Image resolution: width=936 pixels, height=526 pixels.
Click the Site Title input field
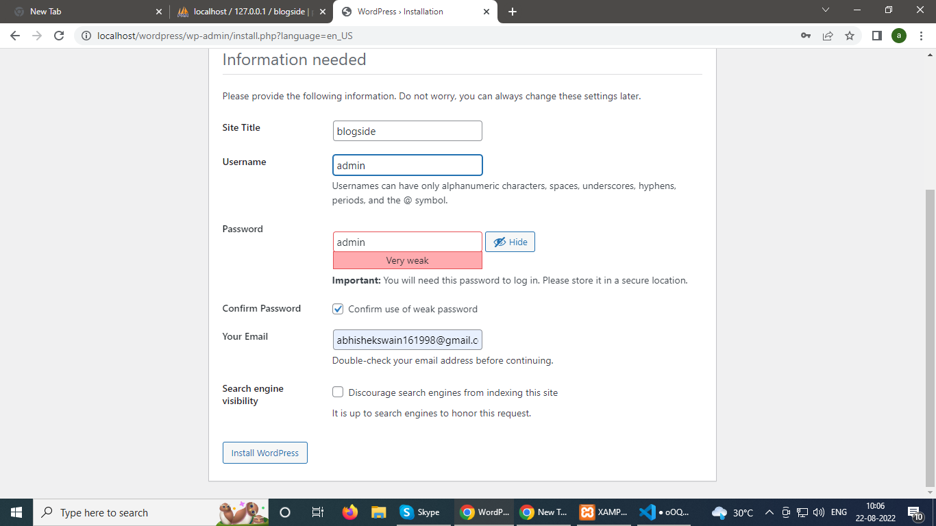(407, 131)
